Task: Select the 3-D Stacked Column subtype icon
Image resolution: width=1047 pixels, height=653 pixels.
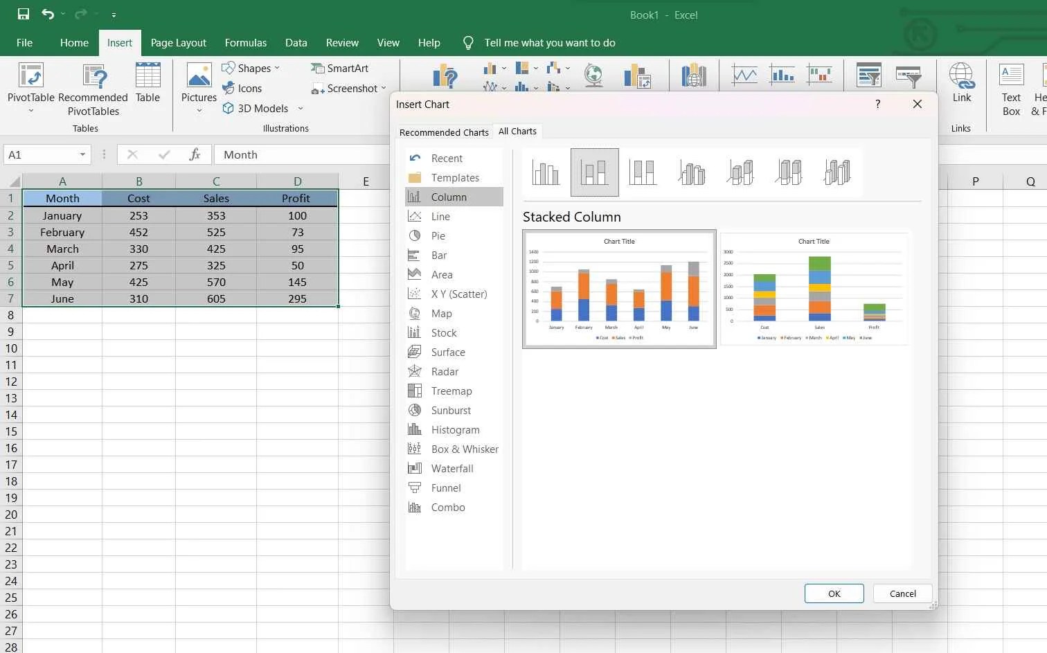Action: 740,172
